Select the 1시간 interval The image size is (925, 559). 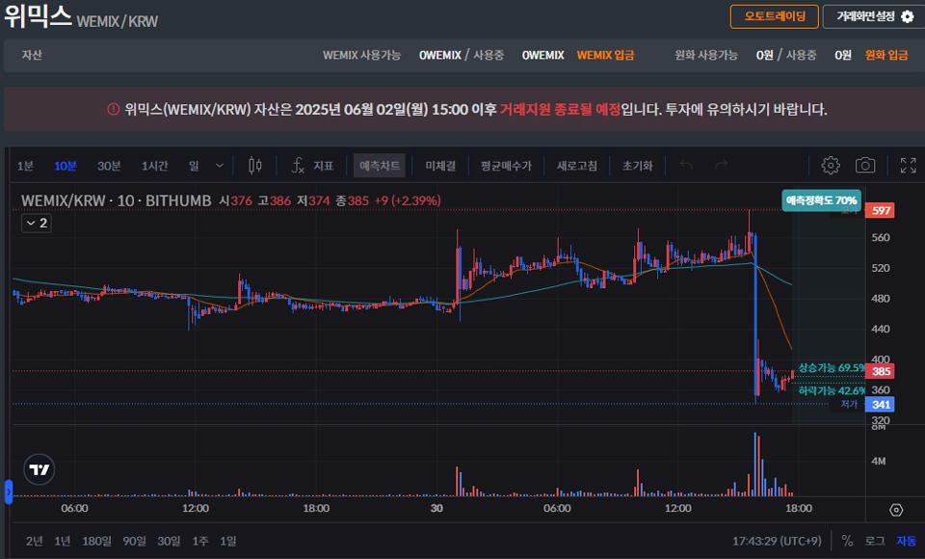[154, 166]
